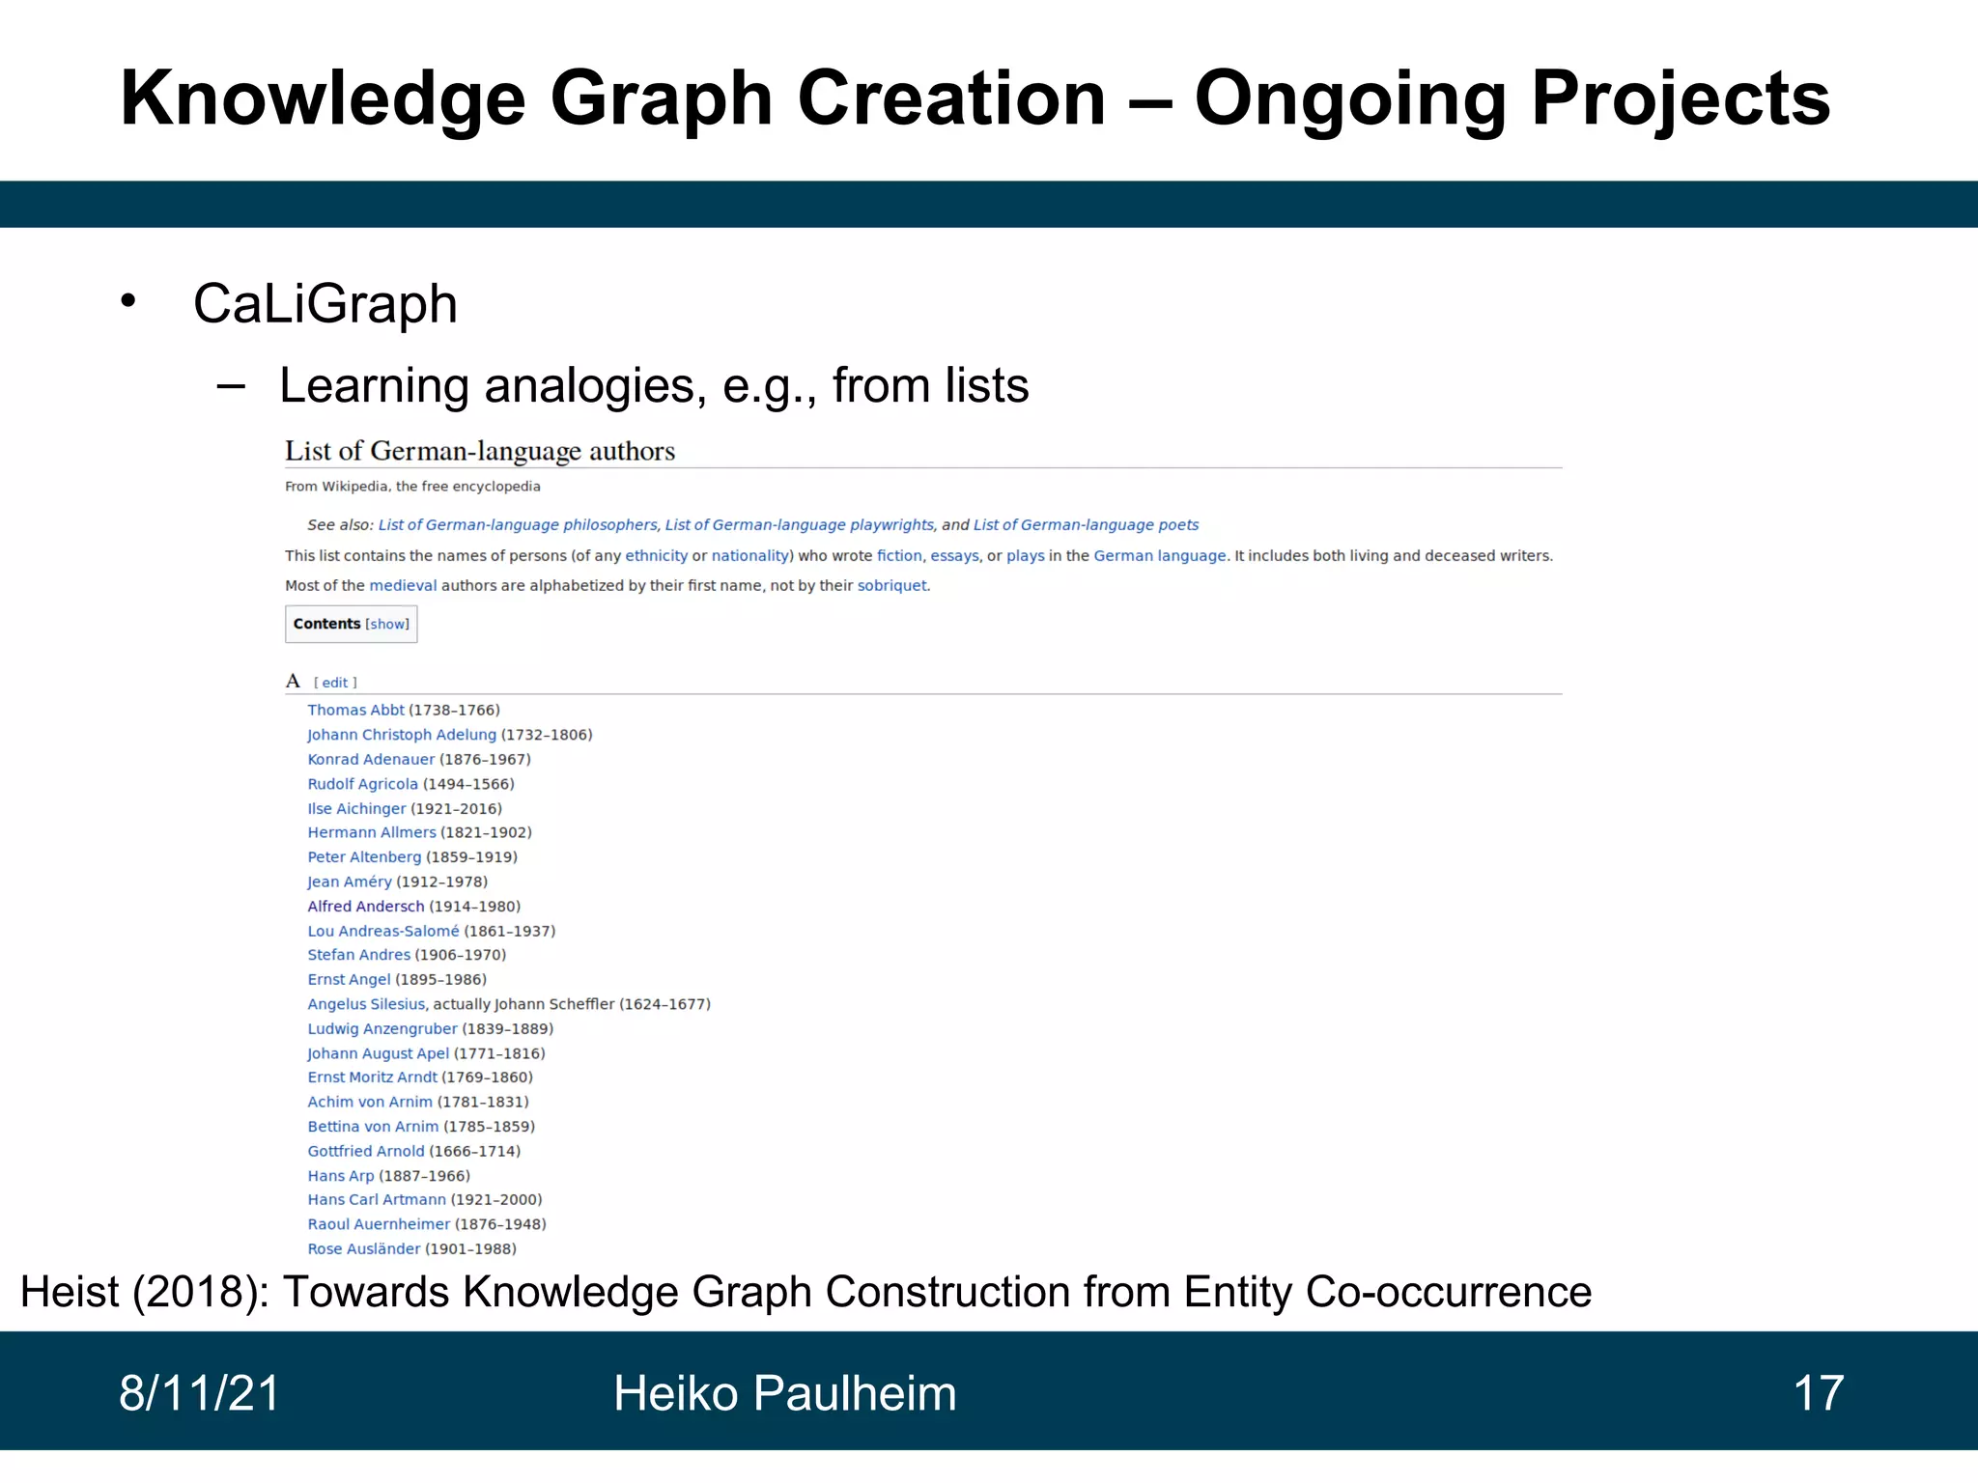1978x1483 pixels.
Task: Open List of German-language philosophers link
Action: [518, 525]
